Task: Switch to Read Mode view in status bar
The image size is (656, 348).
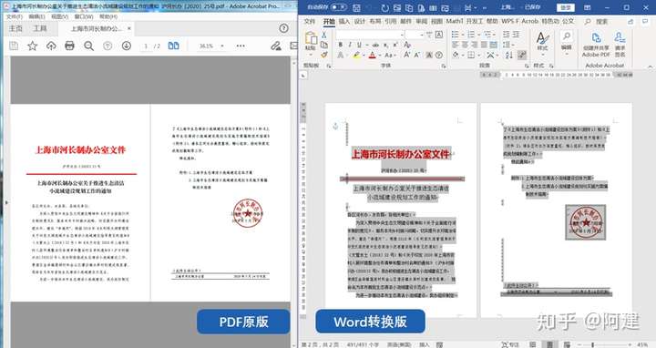Action: coord(533,344)
